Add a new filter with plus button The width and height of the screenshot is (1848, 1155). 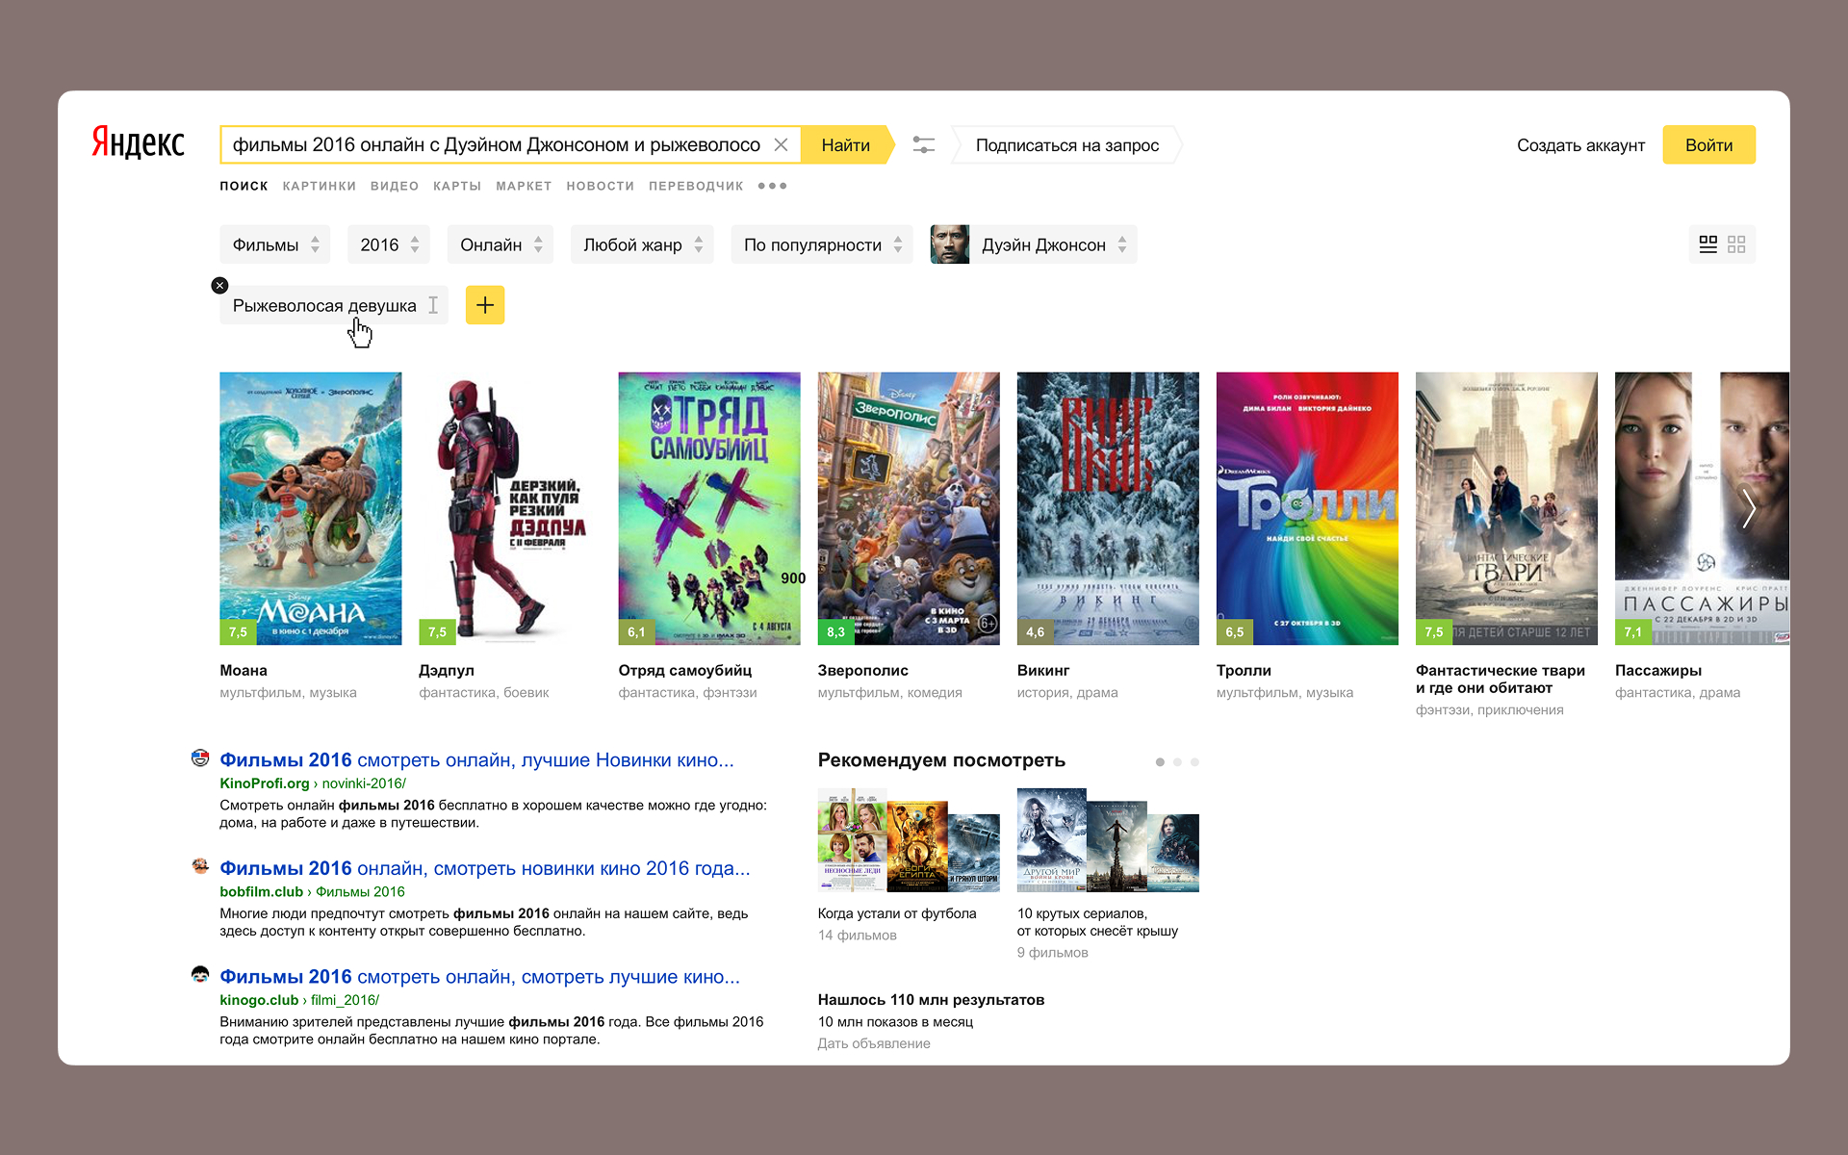coord(485,305)
